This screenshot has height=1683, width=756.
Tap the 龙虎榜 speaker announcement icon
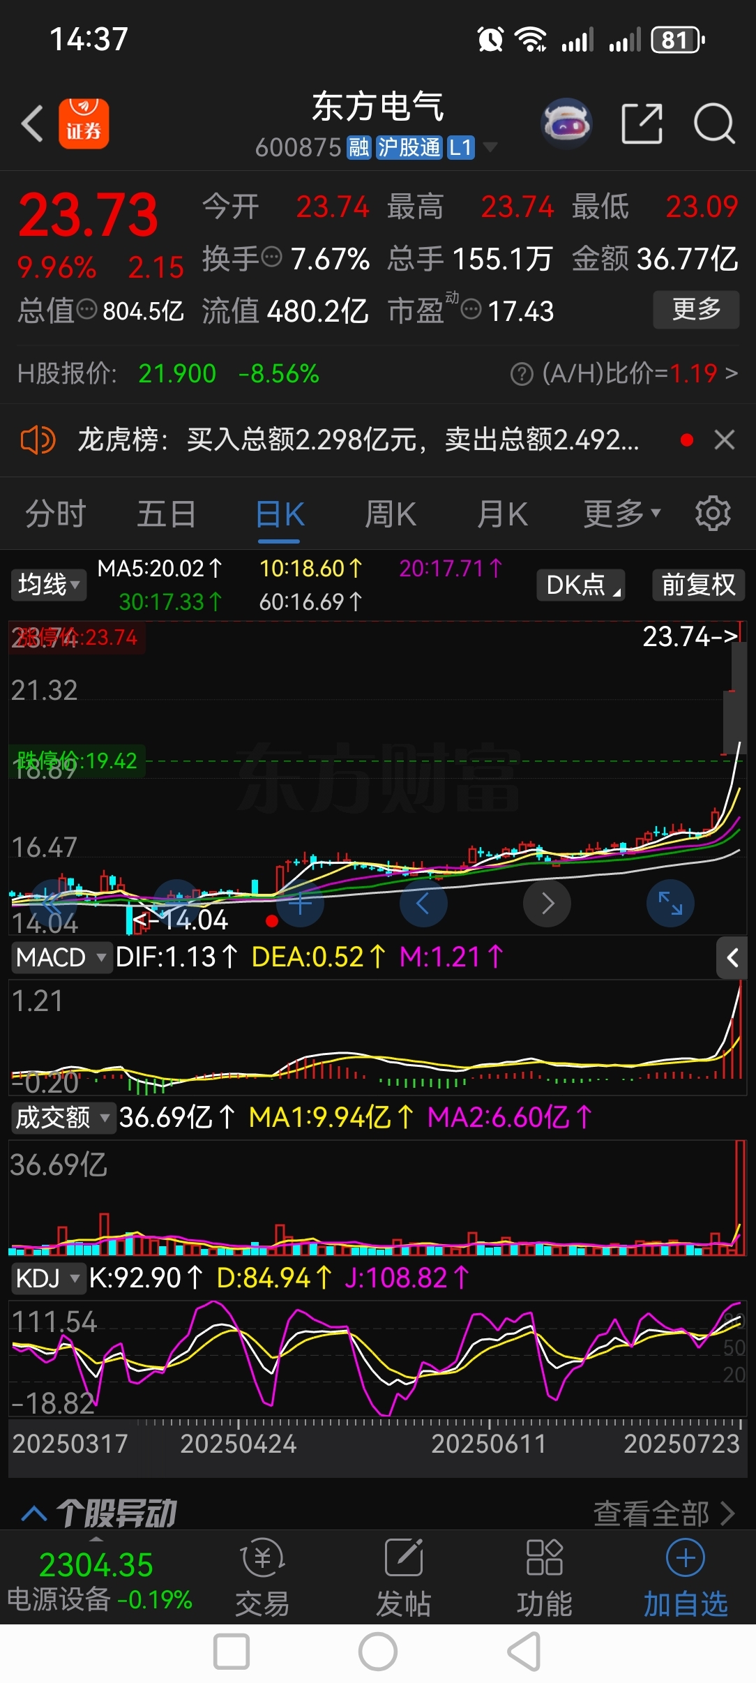pyautogui.click(x=38, y=440)
